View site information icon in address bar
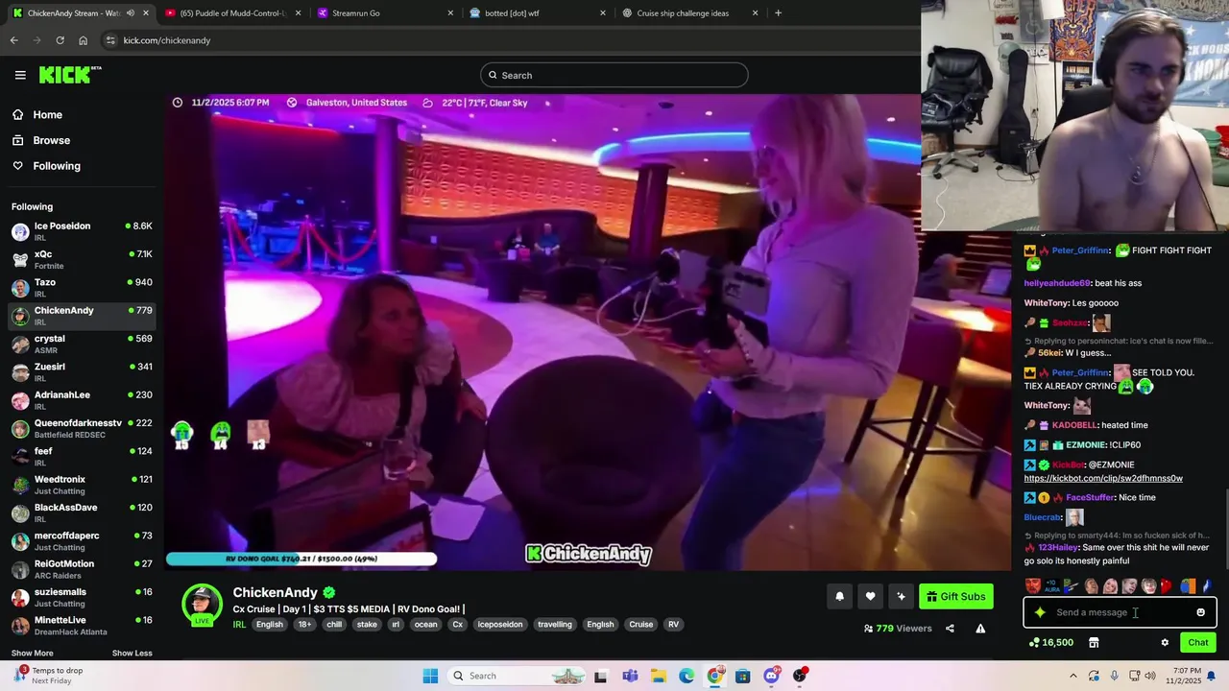 coord(110,40)
